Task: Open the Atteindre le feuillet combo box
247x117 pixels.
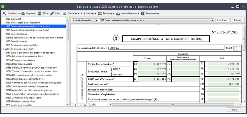Action: click(85, 20)
